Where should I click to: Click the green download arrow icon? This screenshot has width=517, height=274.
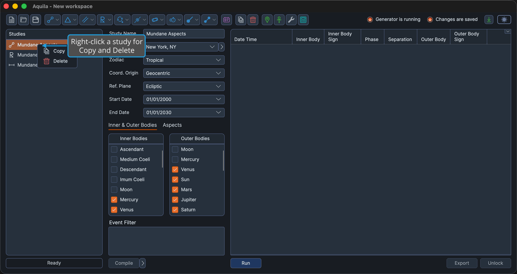click(x=489, y=20)
